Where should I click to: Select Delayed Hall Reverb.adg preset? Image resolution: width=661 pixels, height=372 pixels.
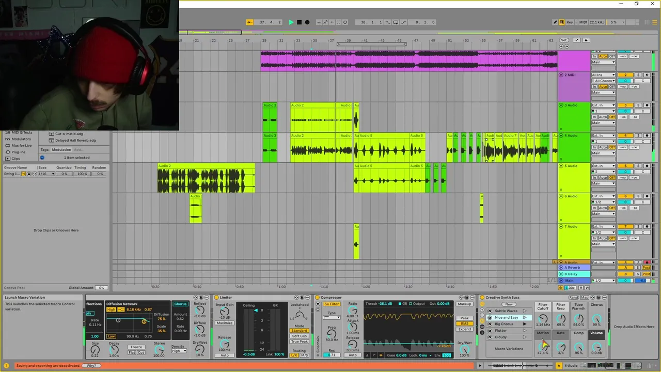point(75,141)
